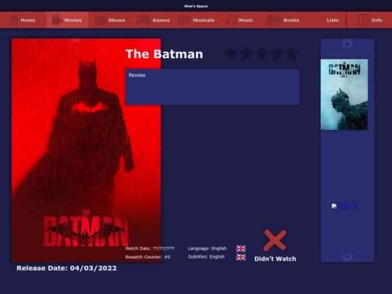Click the red X didn't-watch icon
392x294 pixels.
point(274,240)
